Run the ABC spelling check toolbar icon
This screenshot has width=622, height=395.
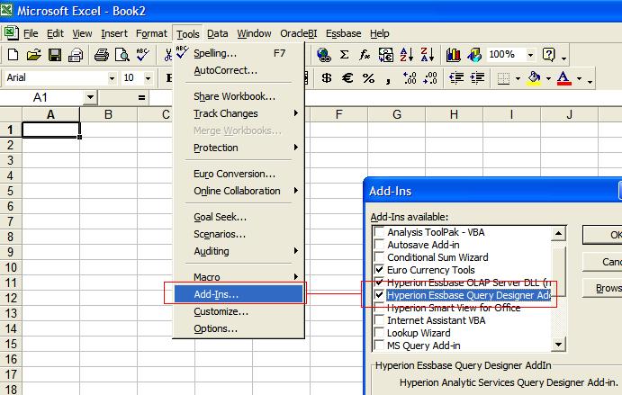pyautogui.click(x=143, y=54)
